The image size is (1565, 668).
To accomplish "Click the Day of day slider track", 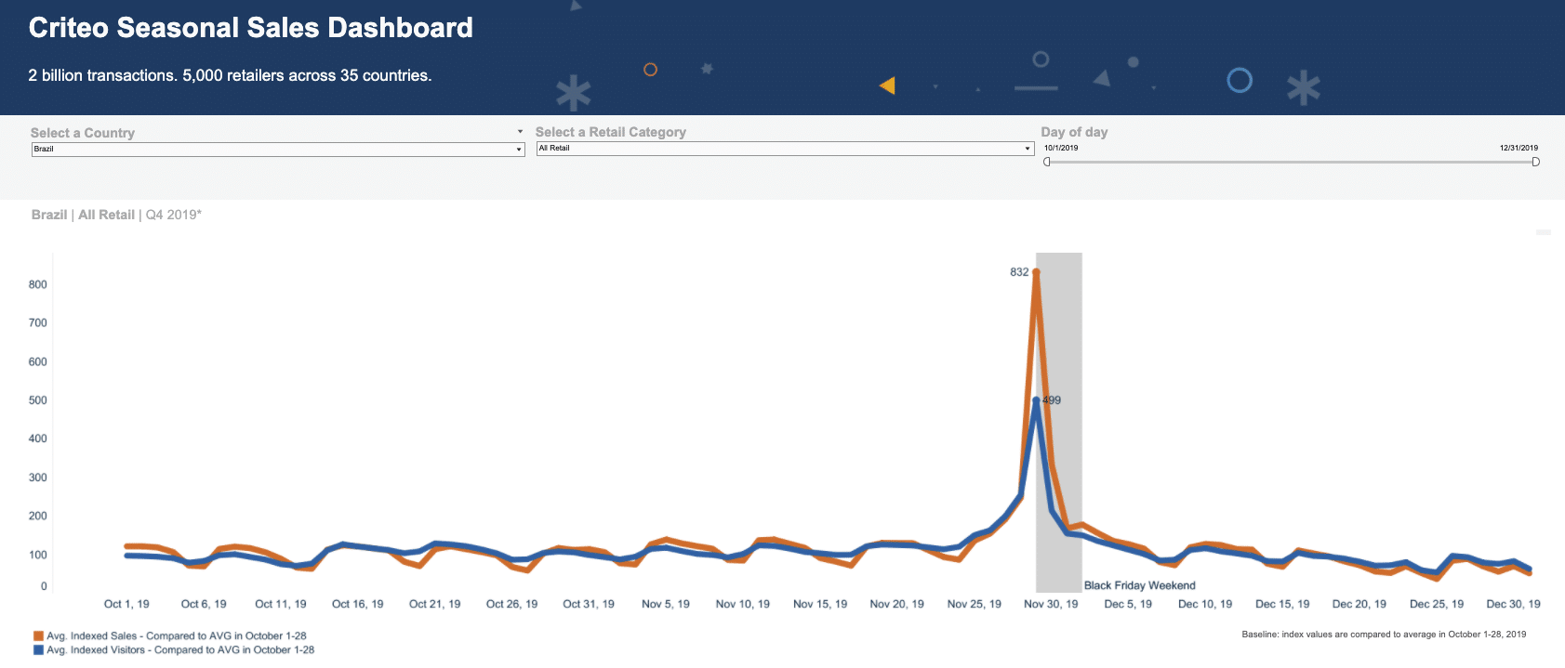I will click(x=1291, y=162).
